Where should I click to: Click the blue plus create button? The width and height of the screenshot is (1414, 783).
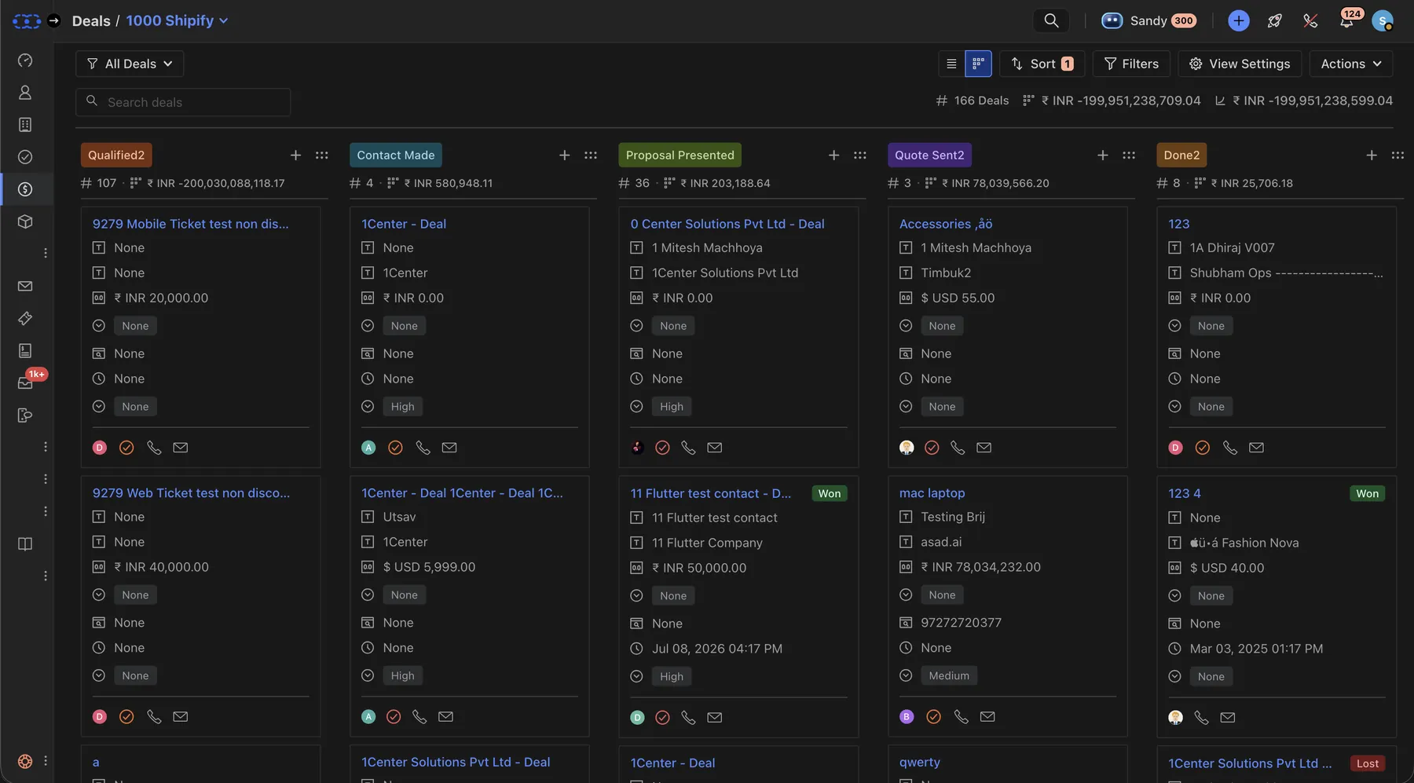1239,20
